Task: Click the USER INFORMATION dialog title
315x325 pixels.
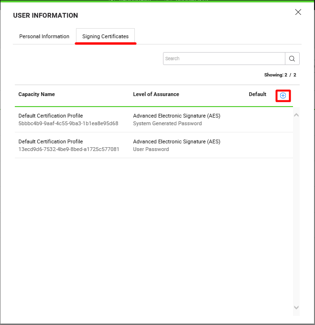Action: pyautogui.click(x=45, y=15)
